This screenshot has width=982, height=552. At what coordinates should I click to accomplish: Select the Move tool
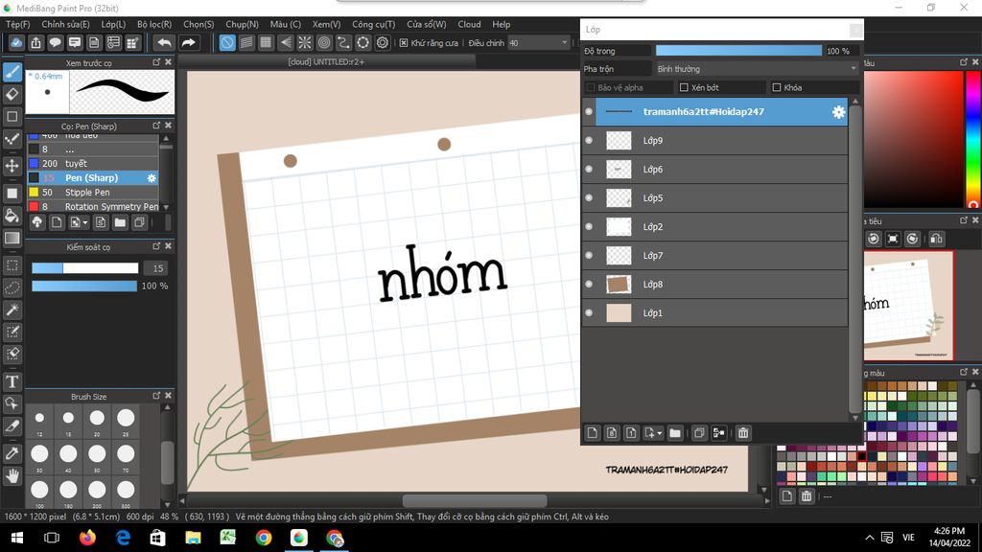[12, 166]
